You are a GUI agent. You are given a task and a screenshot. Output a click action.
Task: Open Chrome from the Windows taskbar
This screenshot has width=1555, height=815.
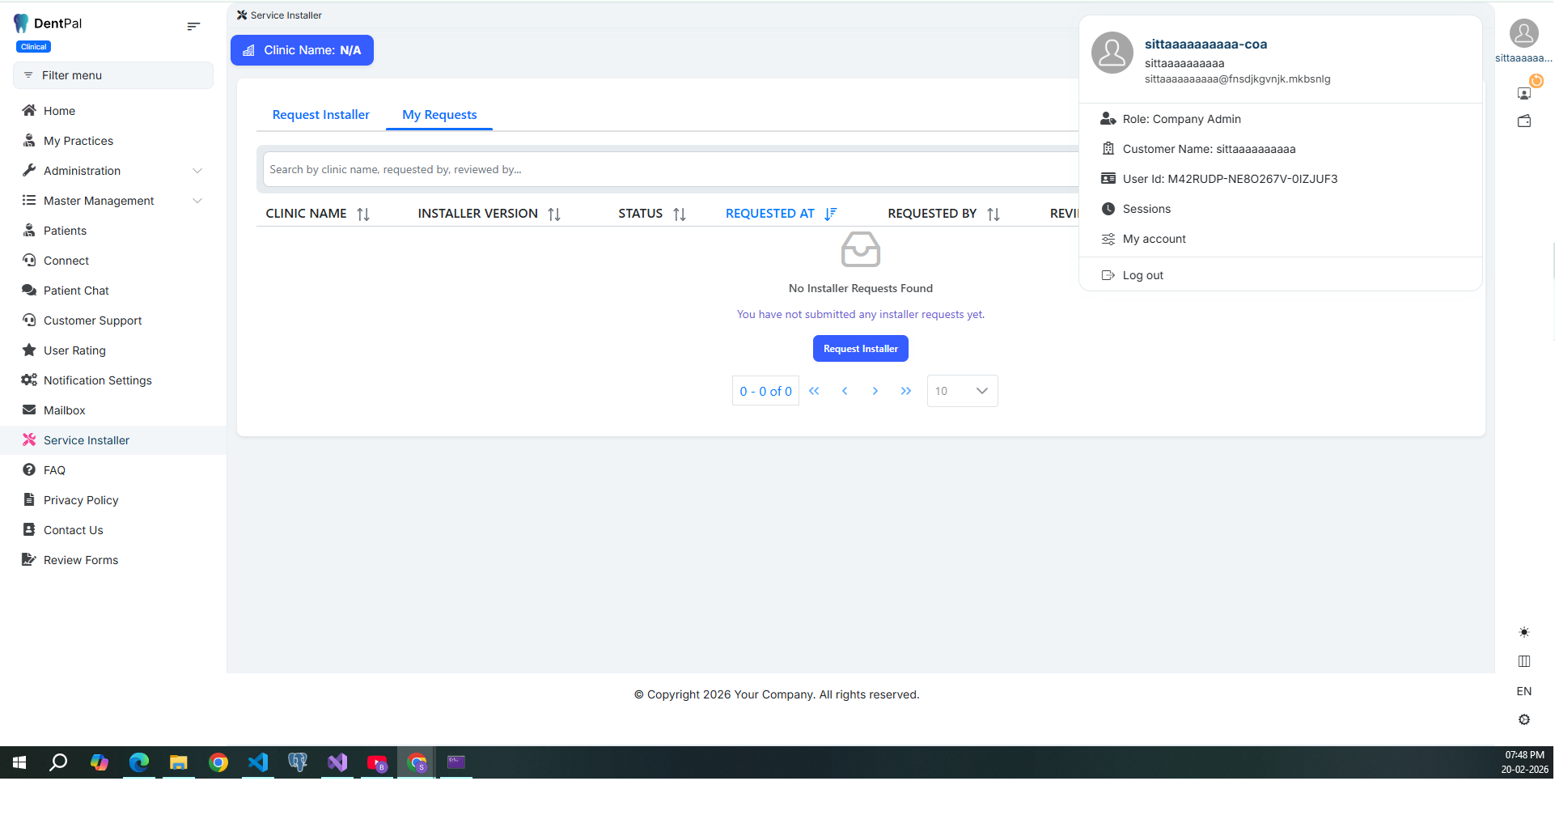pyautogui.click(x=218, y=762)
